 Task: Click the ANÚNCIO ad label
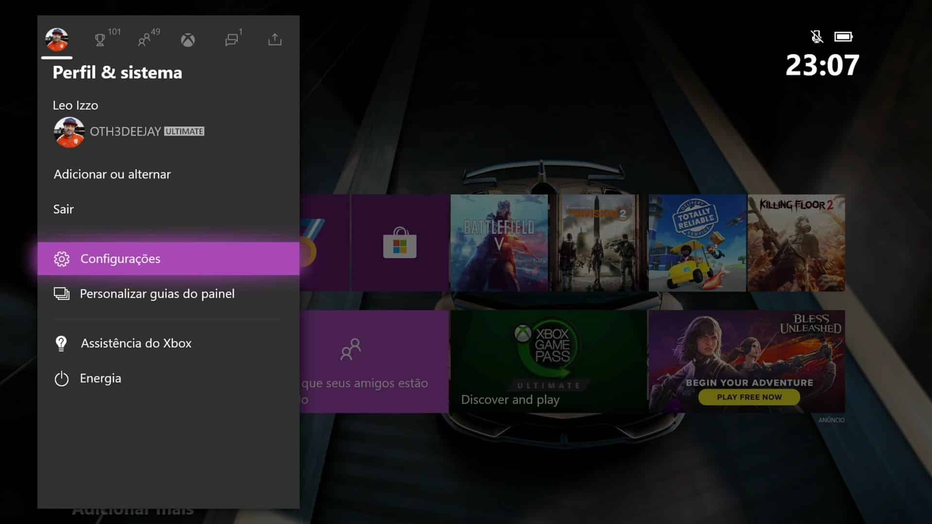tap(831, 420)
